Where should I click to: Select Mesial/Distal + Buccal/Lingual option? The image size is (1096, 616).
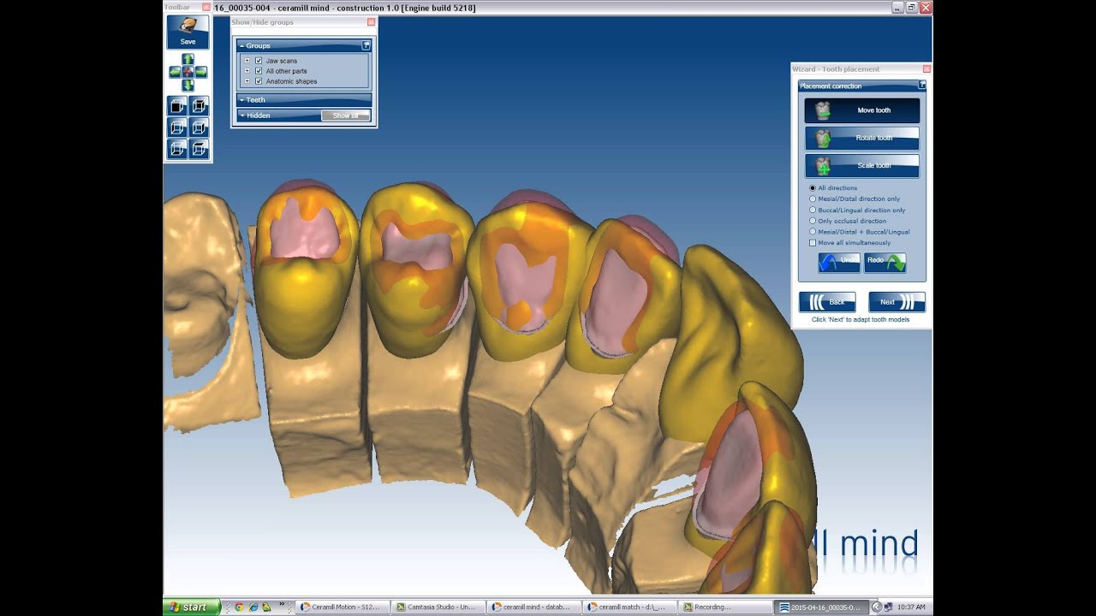tap(813, 232)
